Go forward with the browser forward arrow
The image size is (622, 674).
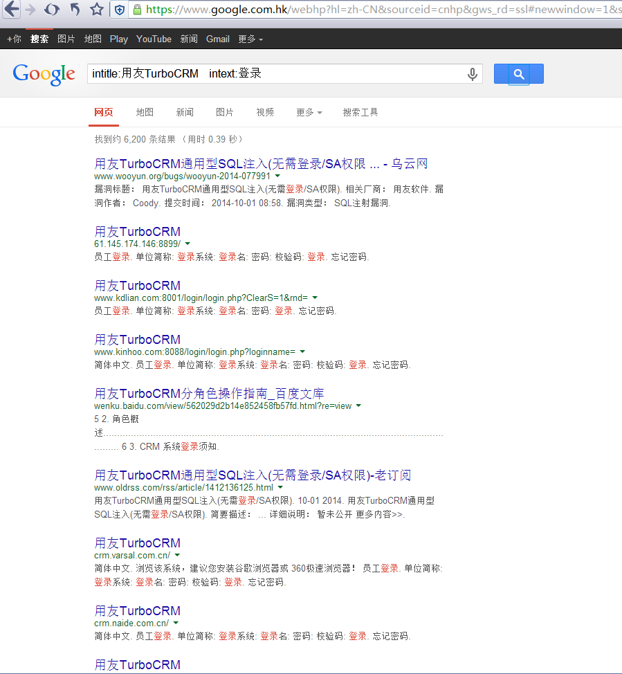30,10
